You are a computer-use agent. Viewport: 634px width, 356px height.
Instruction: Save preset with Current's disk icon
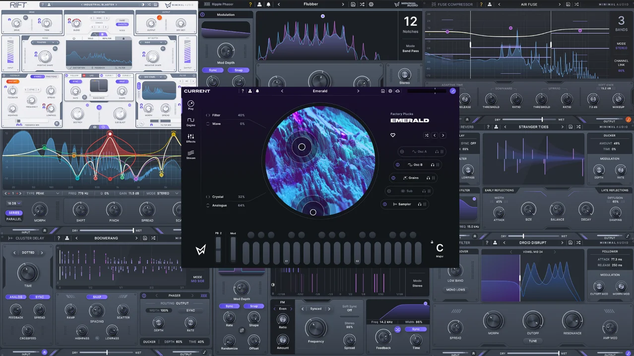[383, 91]
